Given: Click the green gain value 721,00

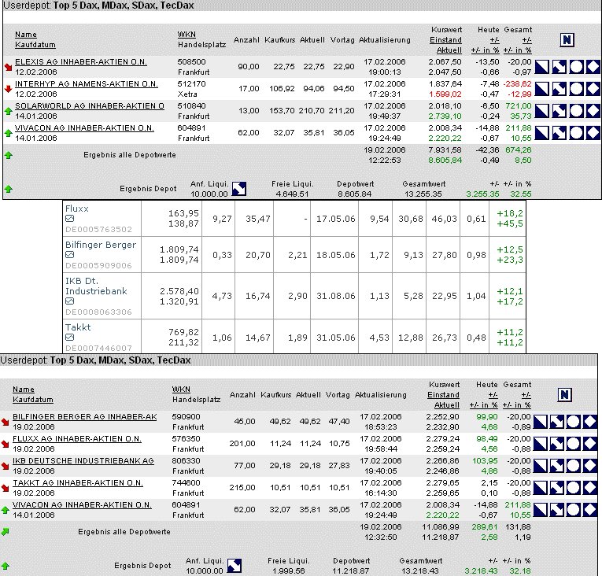Looking at the screenshot, I should [519, 106].
